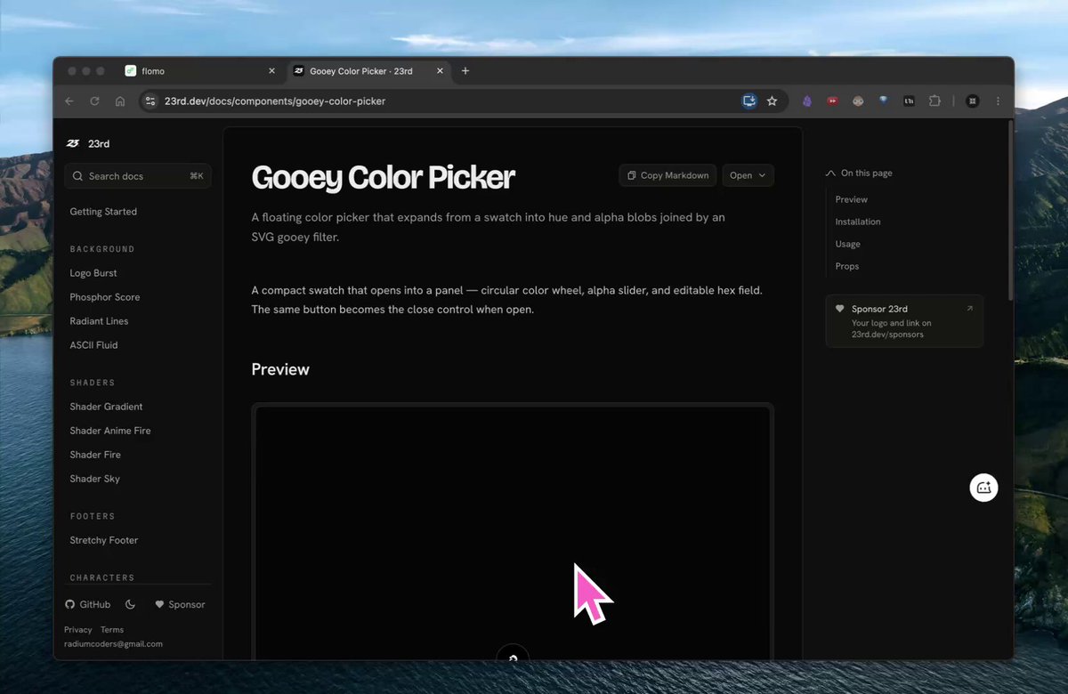Open the sponsor arrow icon in Sponsor card

pyautogui.click(x=969, y=309)
